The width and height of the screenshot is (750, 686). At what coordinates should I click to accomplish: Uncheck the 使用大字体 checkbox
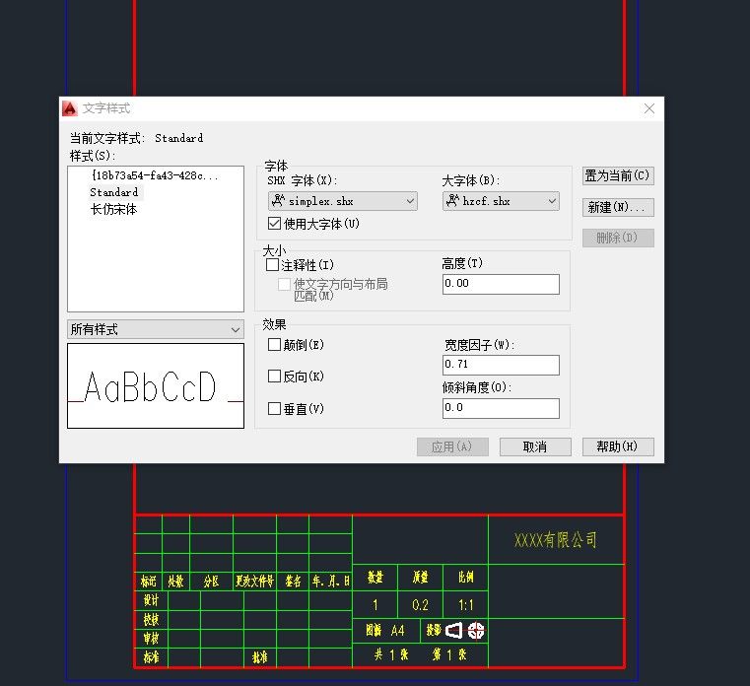275,224
